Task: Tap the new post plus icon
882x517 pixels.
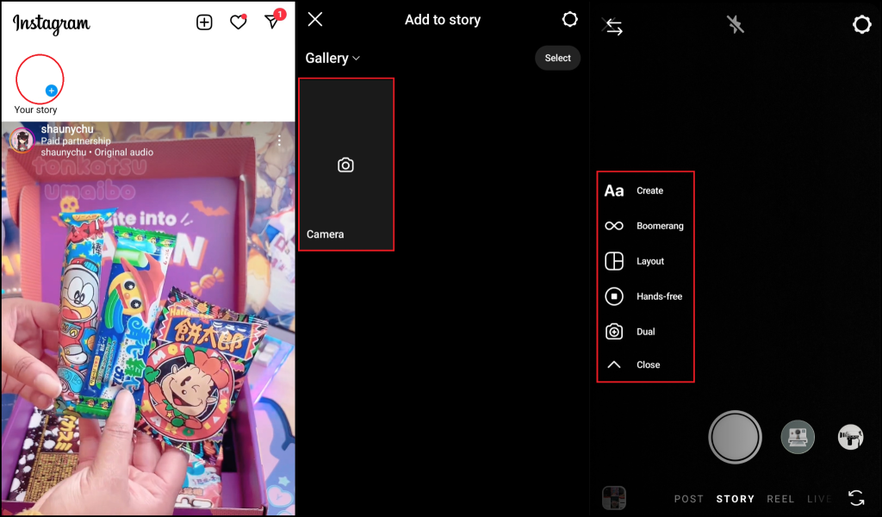Action: tap(204, 23)
